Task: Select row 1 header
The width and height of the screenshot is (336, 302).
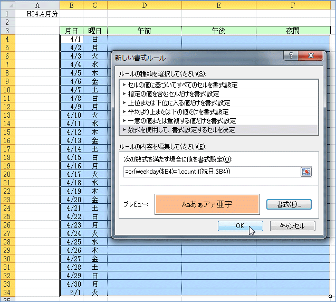Action: (x=7, y=14)
